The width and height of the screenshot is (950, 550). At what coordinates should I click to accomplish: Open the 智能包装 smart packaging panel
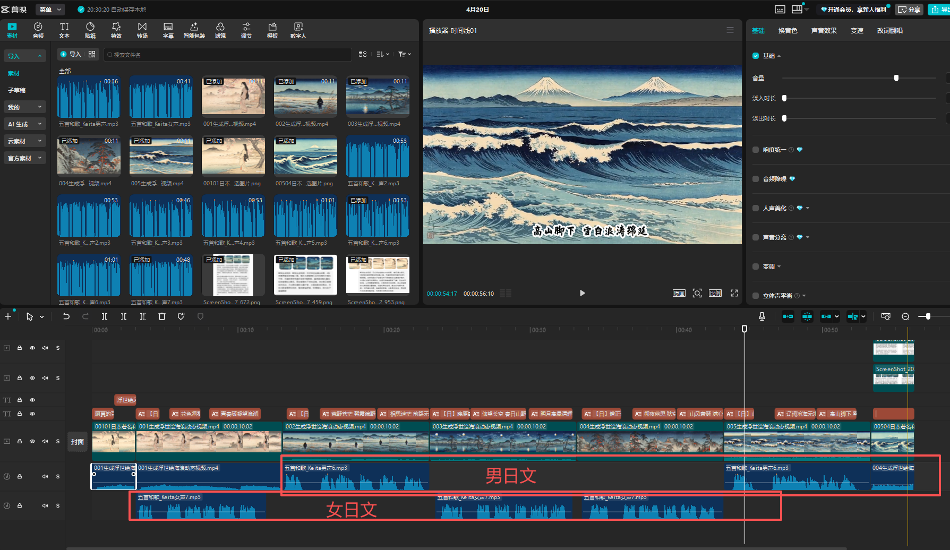point(194,30)
